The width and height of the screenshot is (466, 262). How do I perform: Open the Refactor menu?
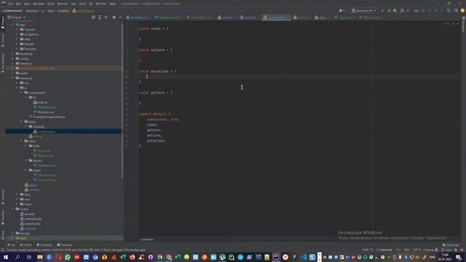(x=63, y=4)
